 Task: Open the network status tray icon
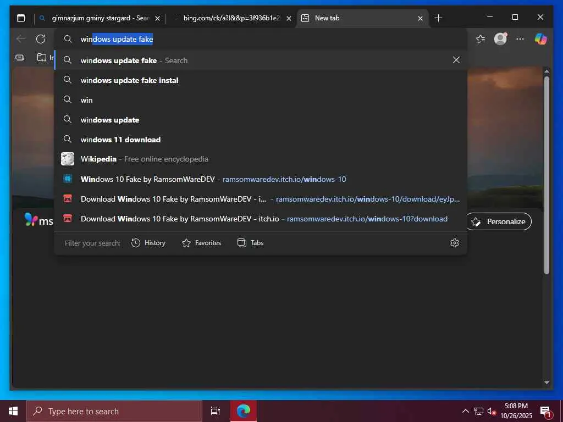[479, 411]
